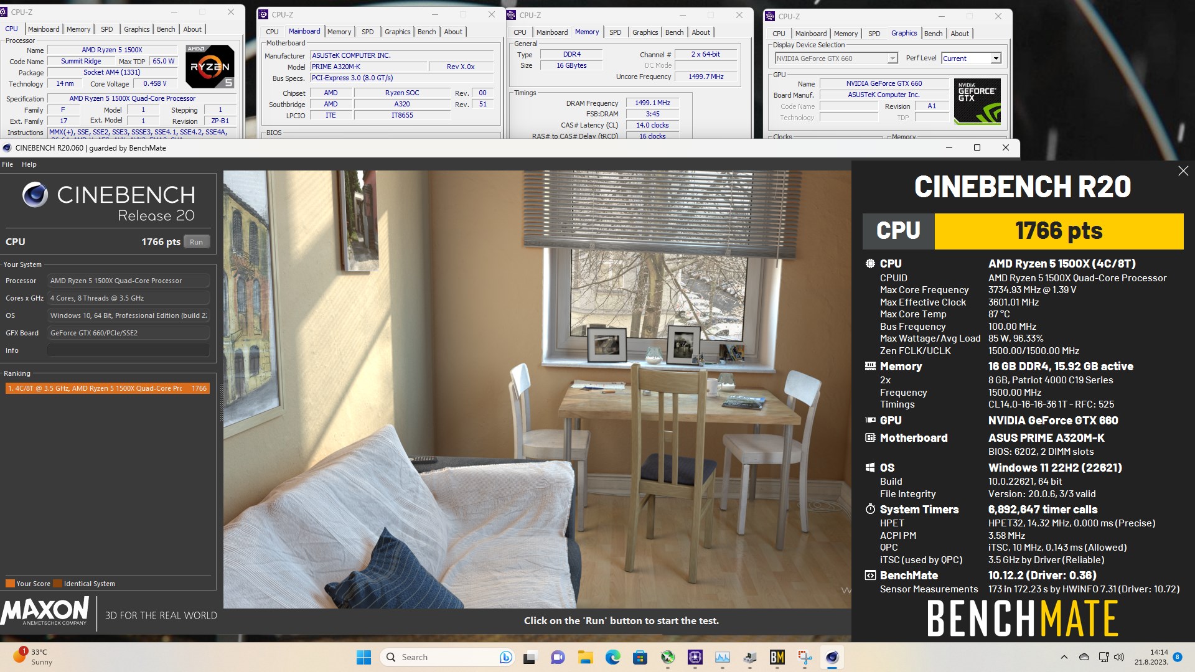Click the CAS# Latency value 14.0 clocks
The width and height of the screenshot is (1195, 672).
click(652, 125)
